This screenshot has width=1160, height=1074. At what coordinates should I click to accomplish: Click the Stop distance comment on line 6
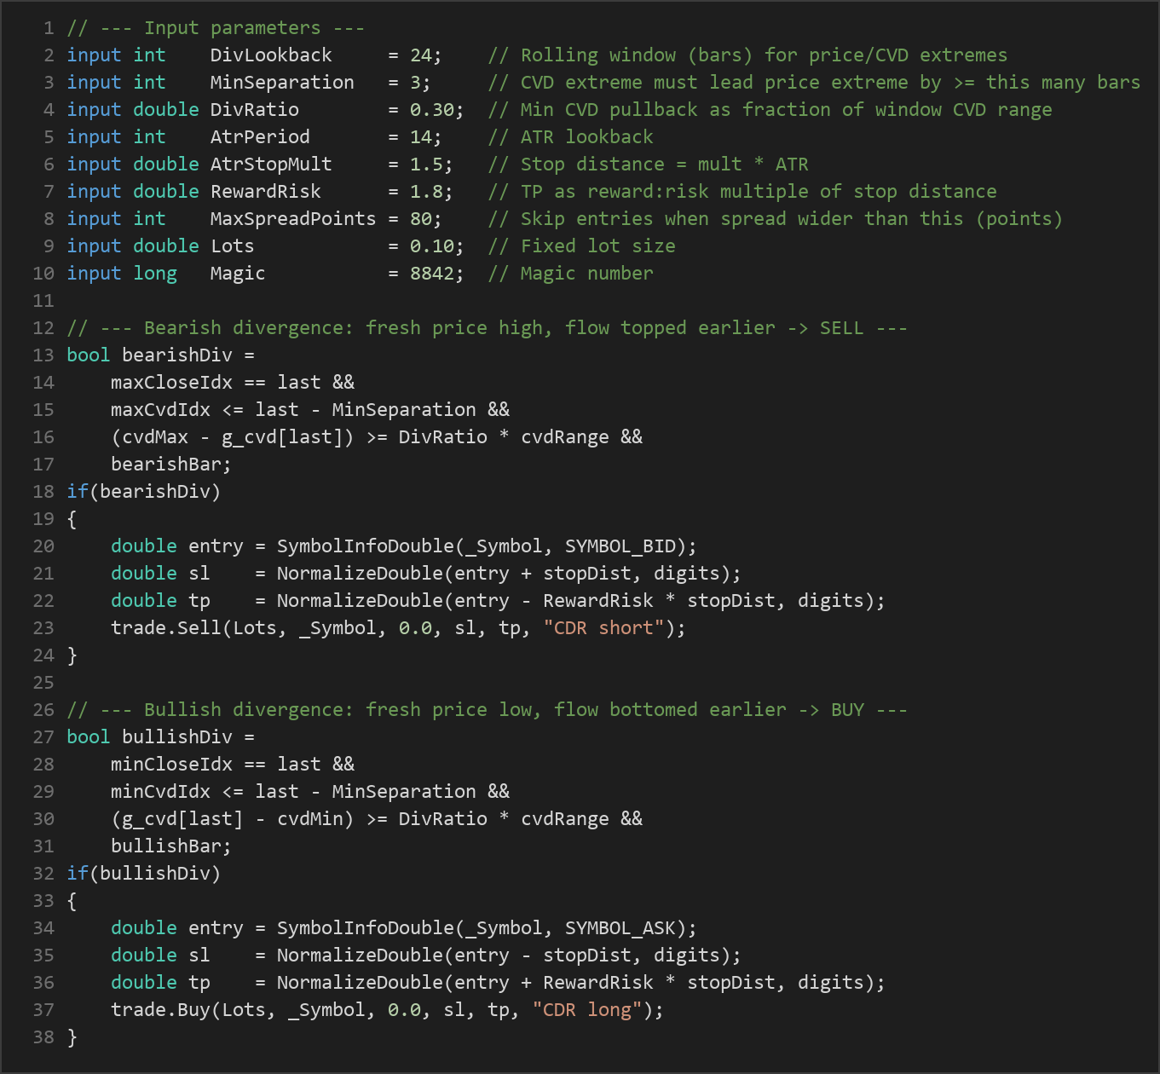click(649, 165)
